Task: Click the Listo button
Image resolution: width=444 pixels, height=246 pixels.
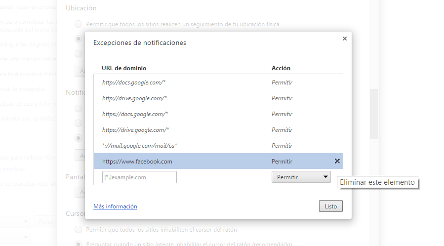Action: click(x=331, y=206)
